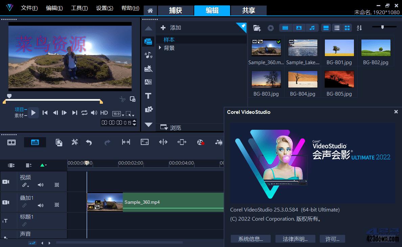Viewport: 402px width, 247px height.
Task: Open the track manager triangle dropdown
Action: (42, 165)
